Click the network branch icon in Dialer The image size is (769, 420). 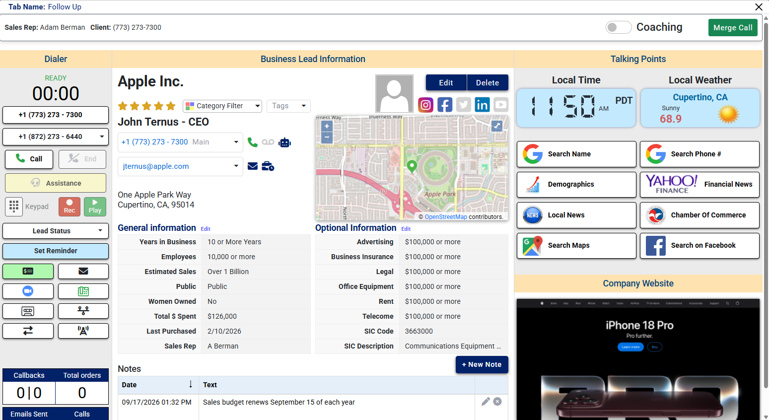tap(83, 311)
